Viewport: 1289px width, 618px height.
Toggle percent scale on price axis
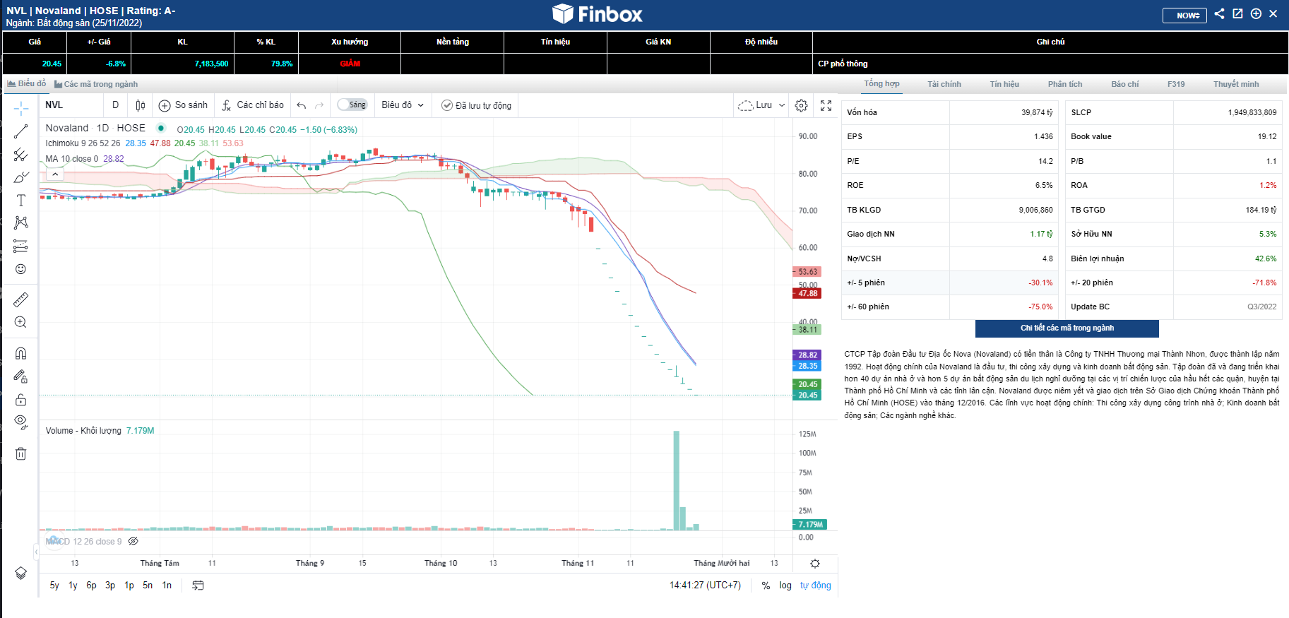tap(766, 586)
